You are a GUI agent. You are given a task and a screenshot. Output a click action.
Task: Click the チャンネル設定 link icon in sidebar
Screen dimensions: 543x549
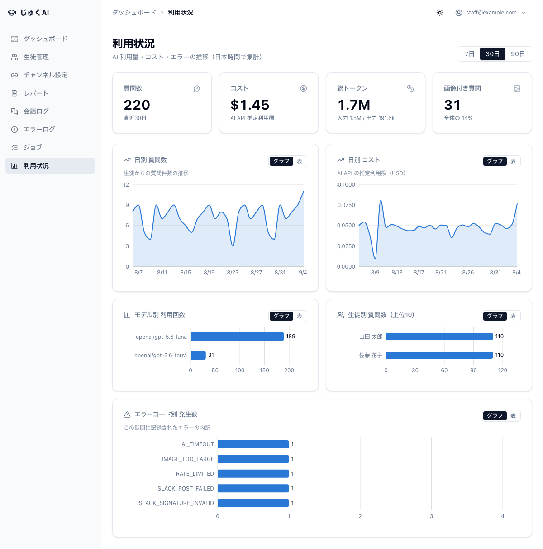(x=14, y=75)
